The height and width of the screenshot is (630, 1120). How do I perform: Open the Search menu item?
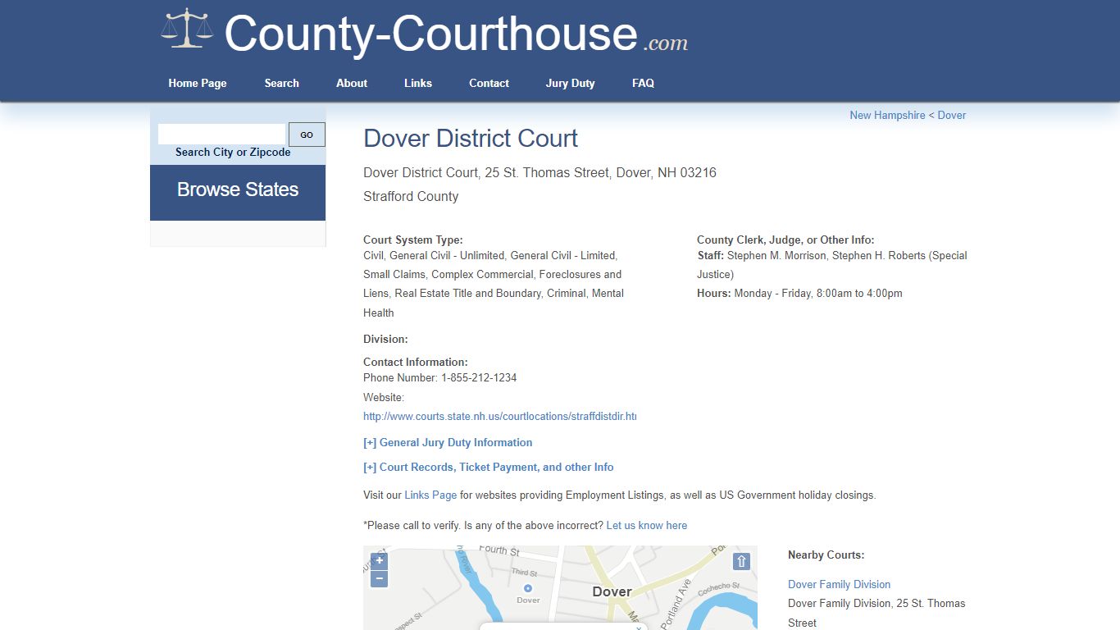(281, 83)
